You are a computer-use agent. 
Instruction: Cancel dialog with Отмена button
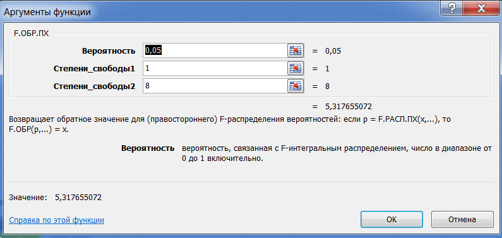pyautogui.click(x=462, y=220)
